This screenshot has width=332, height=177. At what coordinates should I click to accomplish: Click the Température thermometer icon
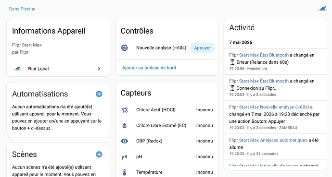pyautogui.click(x=125, y=172)
